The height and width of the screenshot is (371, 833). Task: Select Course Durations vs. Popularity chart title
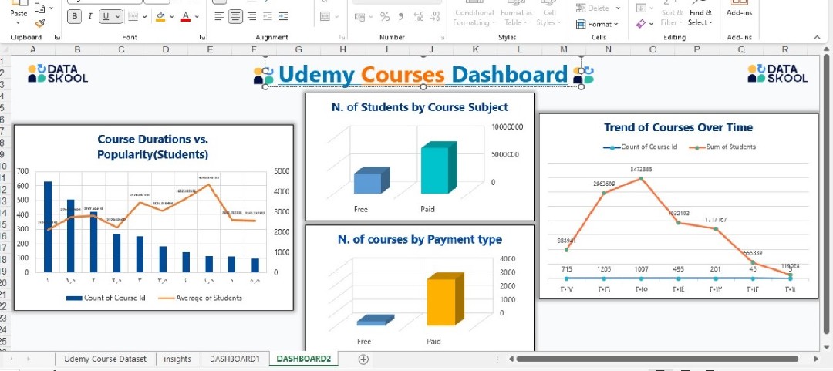click(x=153, y=147)
